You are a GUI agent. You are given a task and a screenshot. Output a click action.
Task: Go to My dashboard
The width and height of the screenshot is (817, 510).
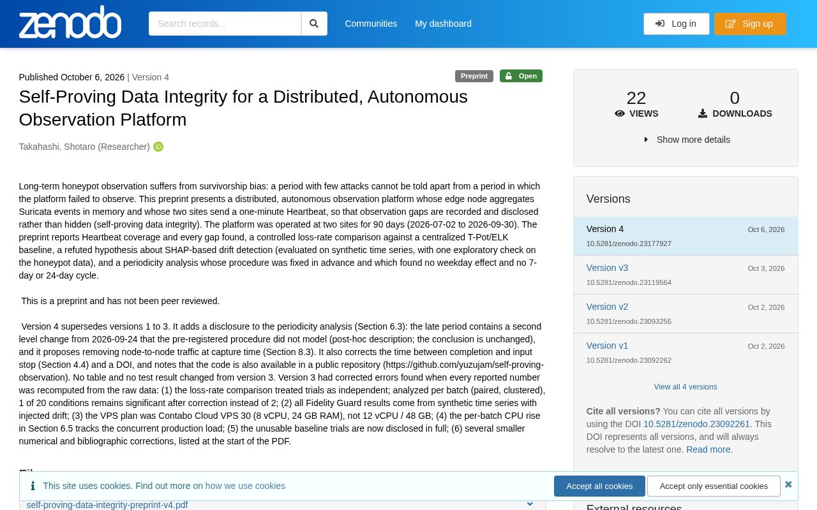click(443, 24)
